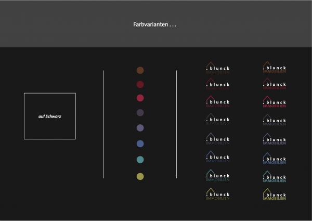Click the 'Farbvarianten . . .' heading text
Screen dimensions: 312x221
coord(155,24)
